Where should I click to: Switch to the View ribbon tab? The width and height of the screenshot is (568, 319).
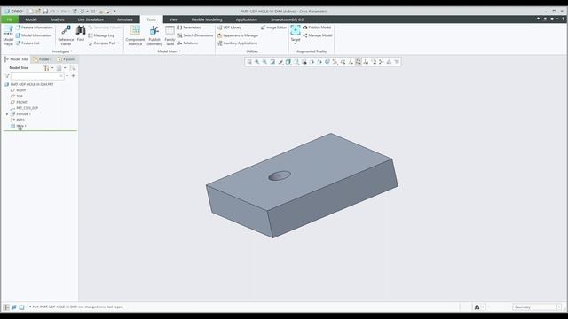click(x=174, y=19)
